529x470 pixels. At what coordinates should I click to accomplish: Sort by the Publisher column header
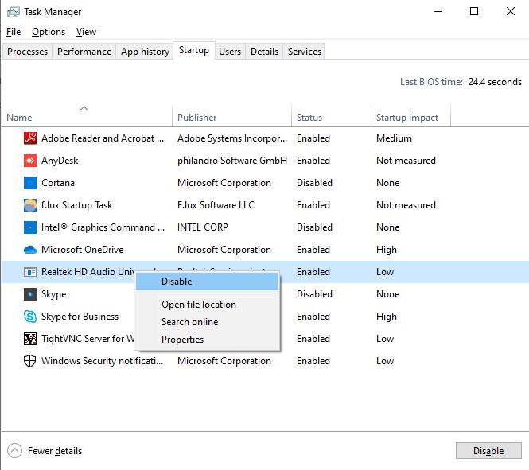tap(231, 118)
